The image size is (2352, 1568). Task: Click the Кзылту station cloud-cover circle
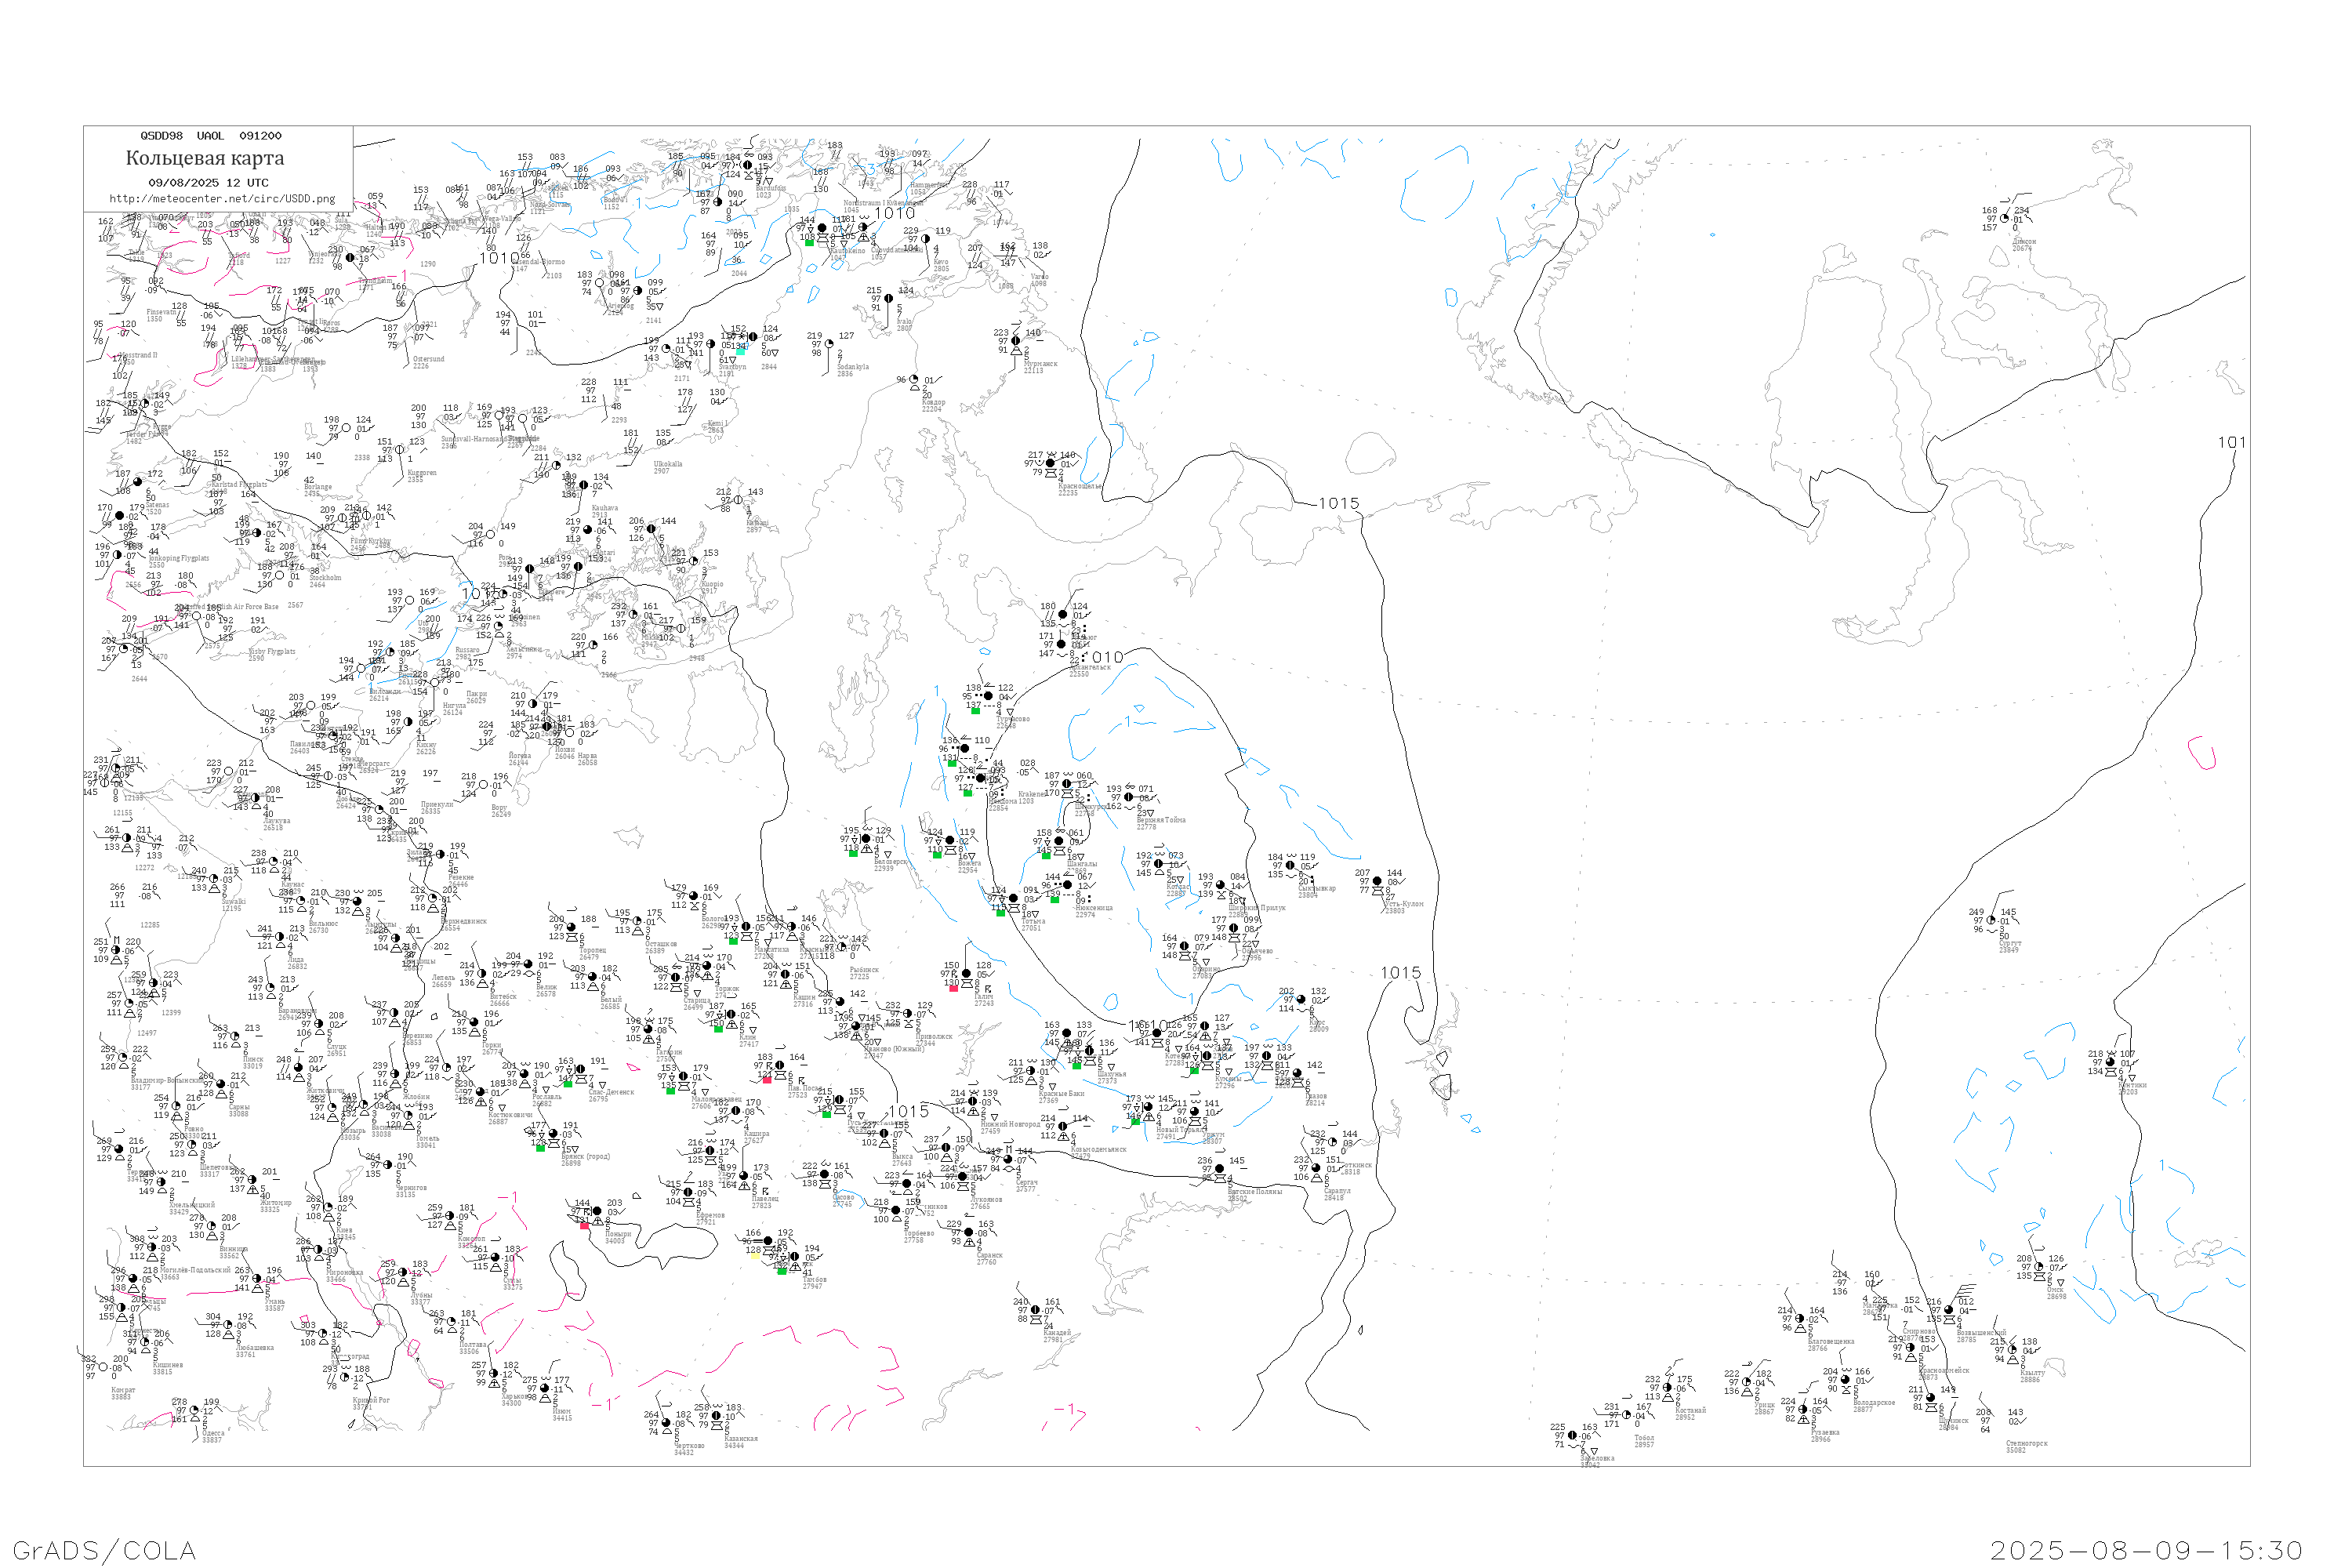(2012, 1350)
